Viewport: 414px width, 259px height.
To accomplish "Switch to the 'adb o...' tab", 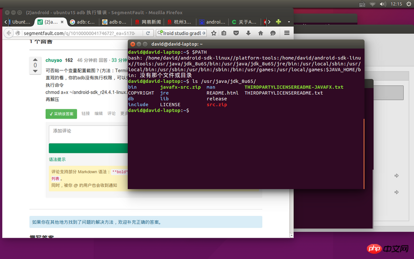I will (115, 22).
